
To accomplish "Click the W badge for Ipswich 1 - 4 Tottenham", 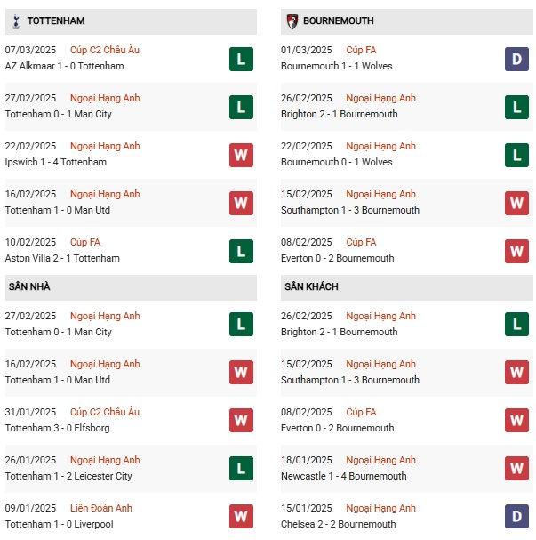I will click(x=241, y=155).
